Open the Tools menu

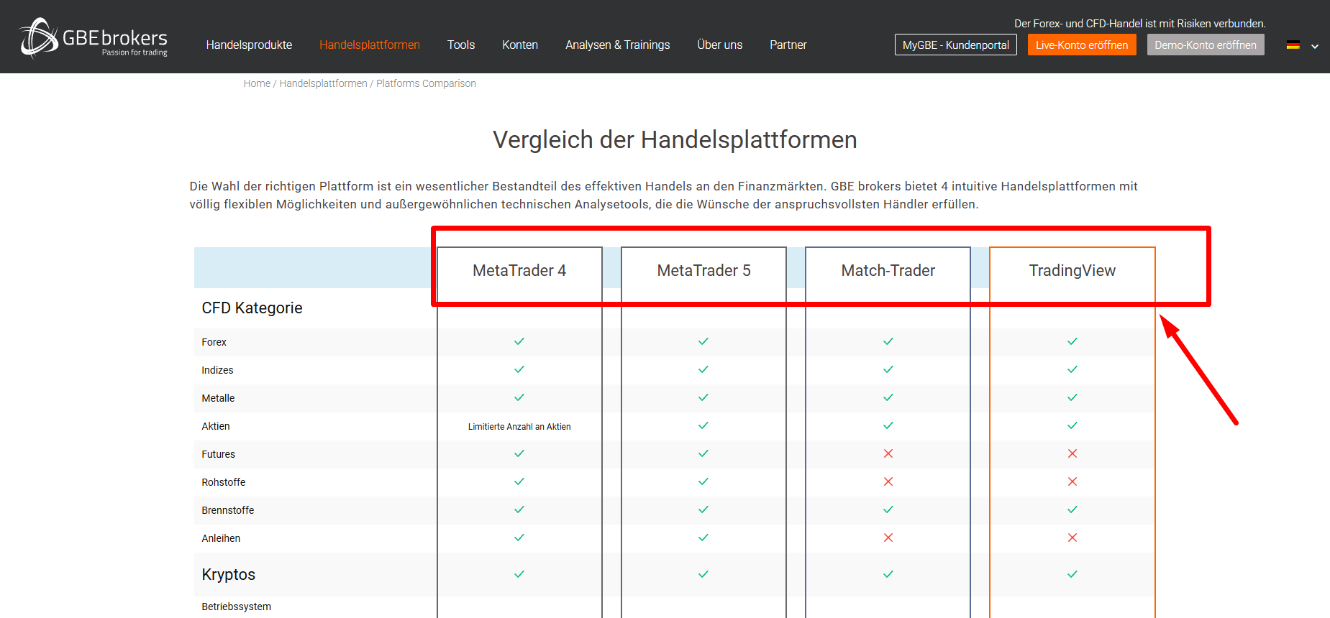[461, 45]
